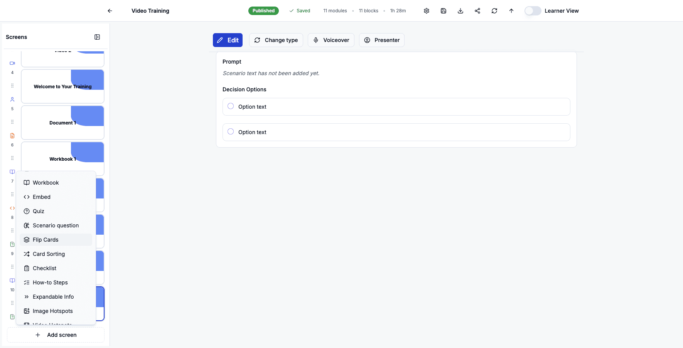The image size is (683, 348).
Task: Click the orange document icon for screen 6
Action: pos(12,136)
